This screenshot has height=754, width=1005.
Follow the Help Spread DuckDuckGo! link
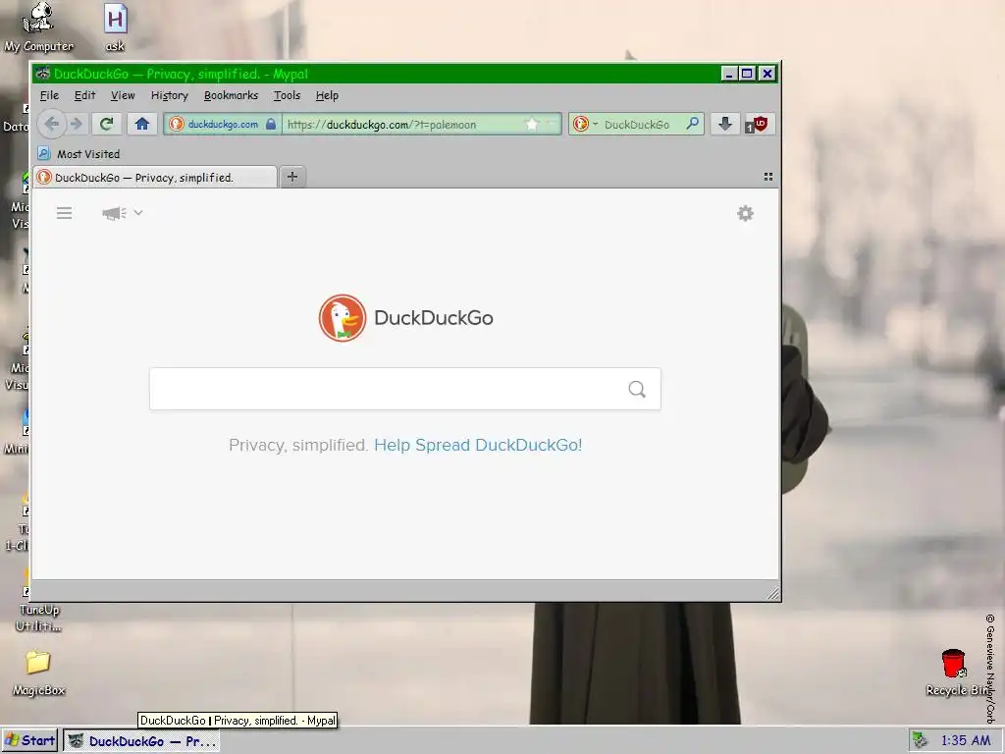[x=478, y=445]
